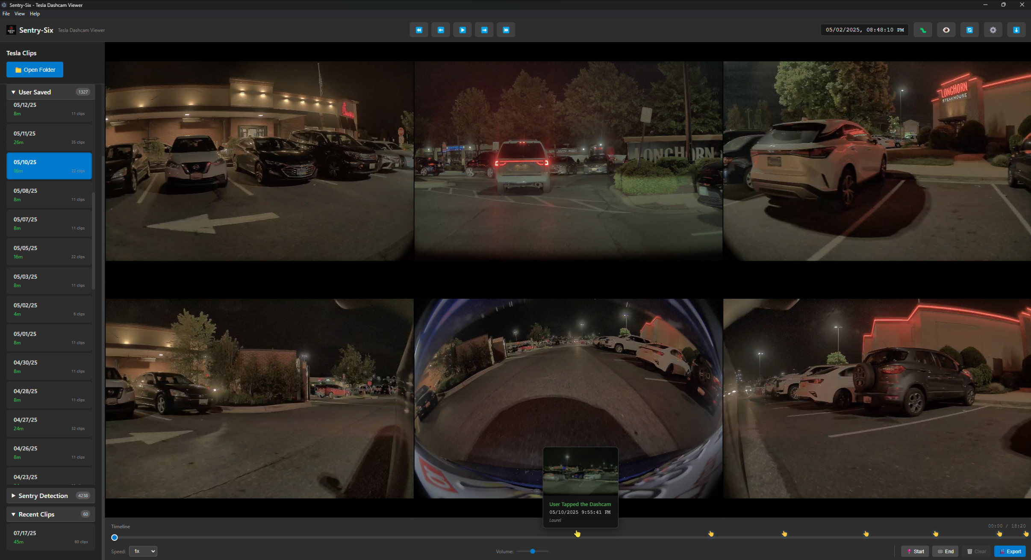
Task: Click the blue refresh icon
Action: (969, 30)
